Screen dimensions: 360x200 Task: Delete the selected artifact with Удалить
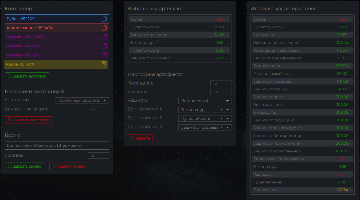point(140,138)
